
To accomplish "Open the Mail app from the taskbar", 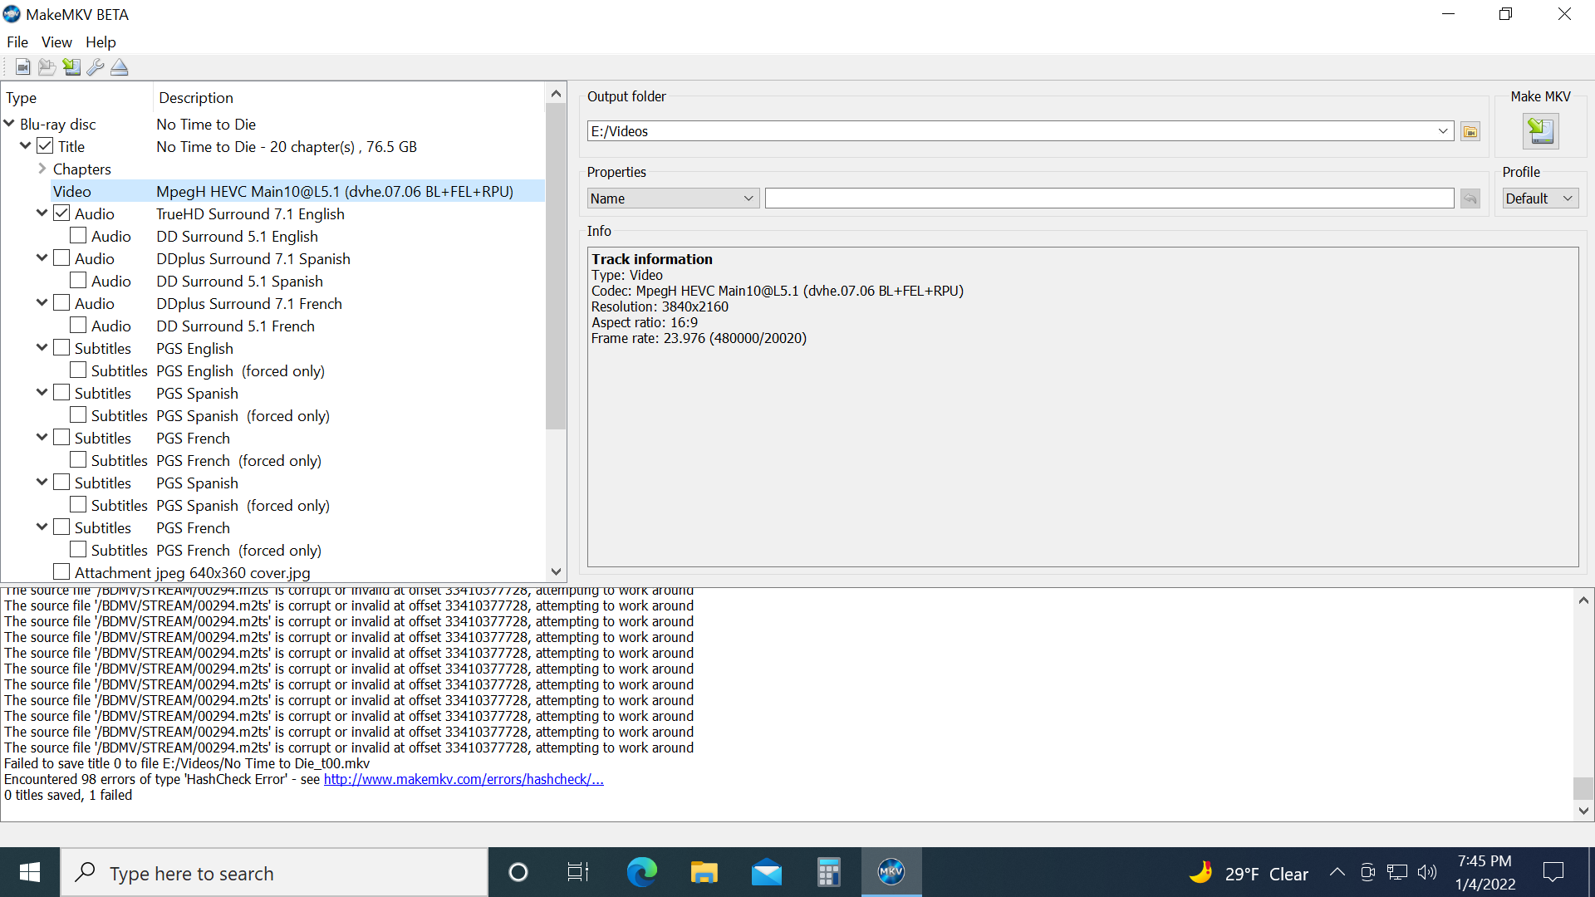I will click(x=766, y=872).
